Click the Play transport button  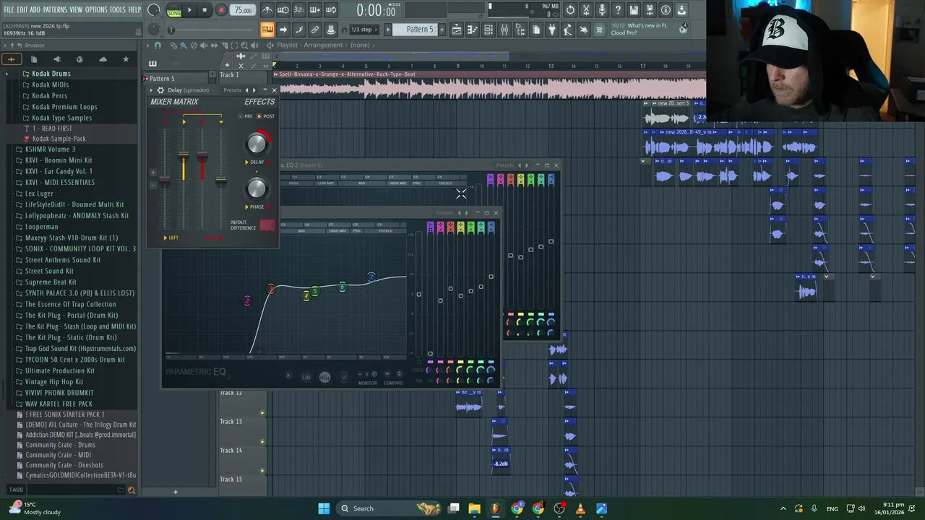pos(190,10)
